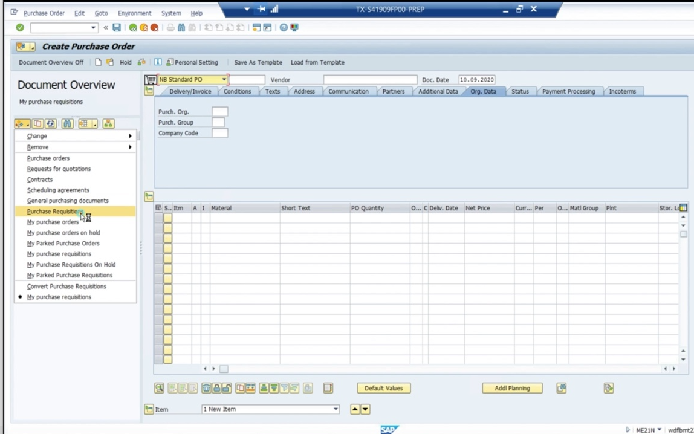
Task: Click the green Enter checkmark icon
Action: click(20, 27)
